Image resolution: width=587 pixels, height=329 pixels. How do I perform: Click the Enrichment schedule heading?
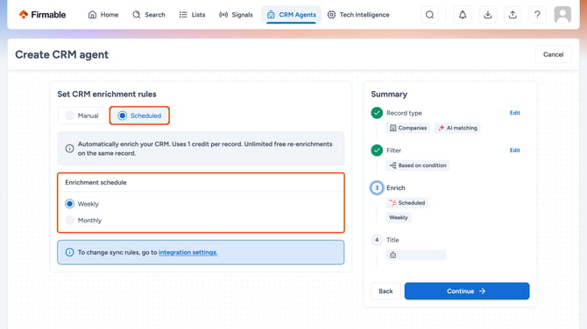(x=95, y=183)
